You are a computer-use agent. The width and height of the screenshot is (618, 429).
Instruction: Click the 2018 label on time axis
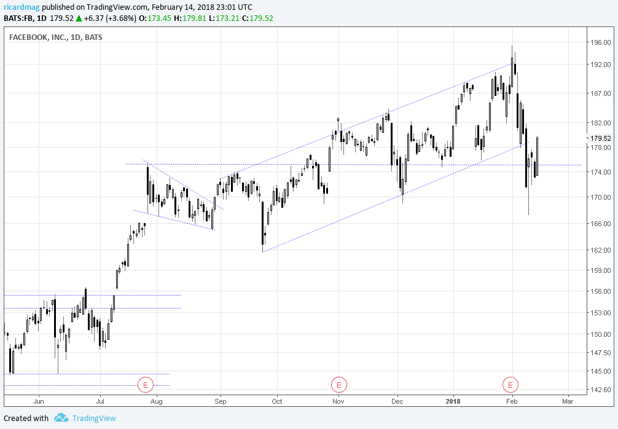453,401
